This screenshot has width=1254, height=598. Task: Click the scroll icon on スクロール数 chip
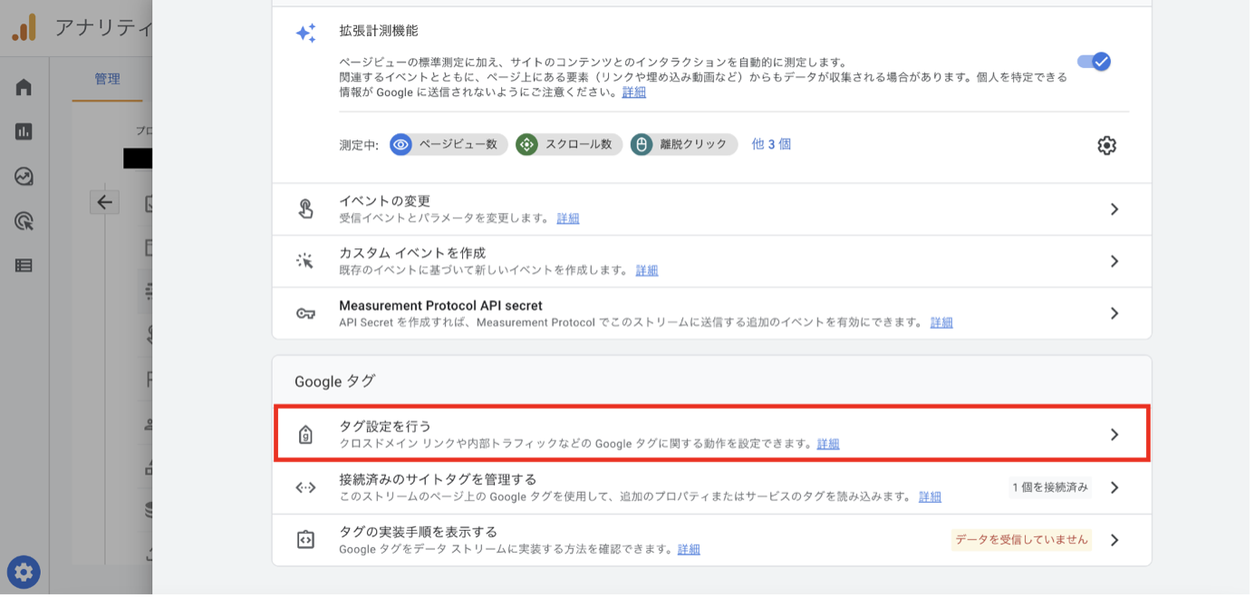tap(526, 144)
